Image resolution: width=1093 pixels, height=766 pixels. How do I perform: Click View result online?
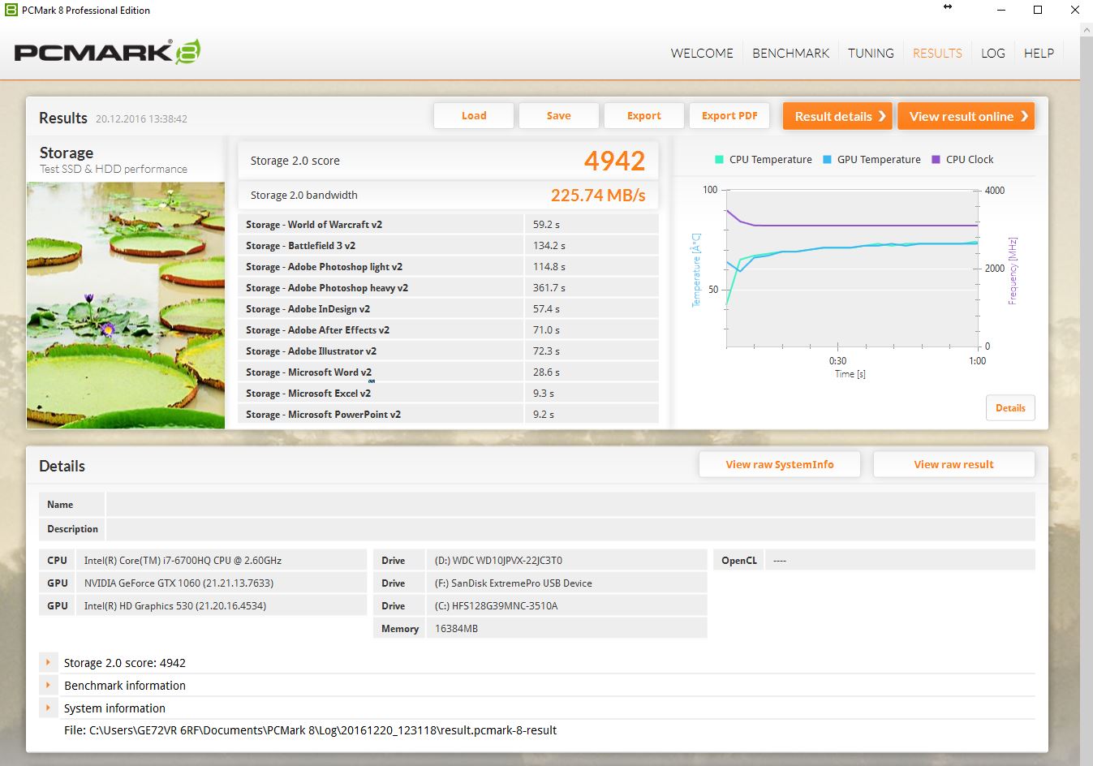pyautogui.click(x=966, y=116)
